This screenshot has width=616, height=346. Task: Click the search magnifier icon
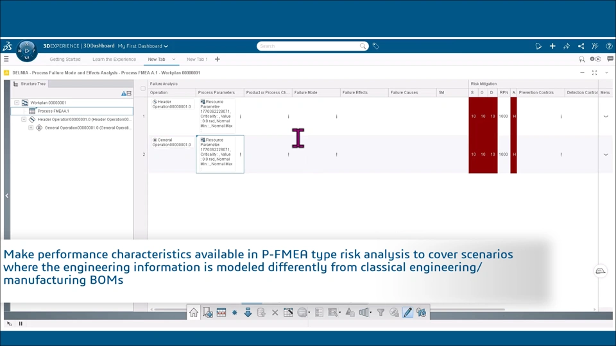(x=363, y=46)
